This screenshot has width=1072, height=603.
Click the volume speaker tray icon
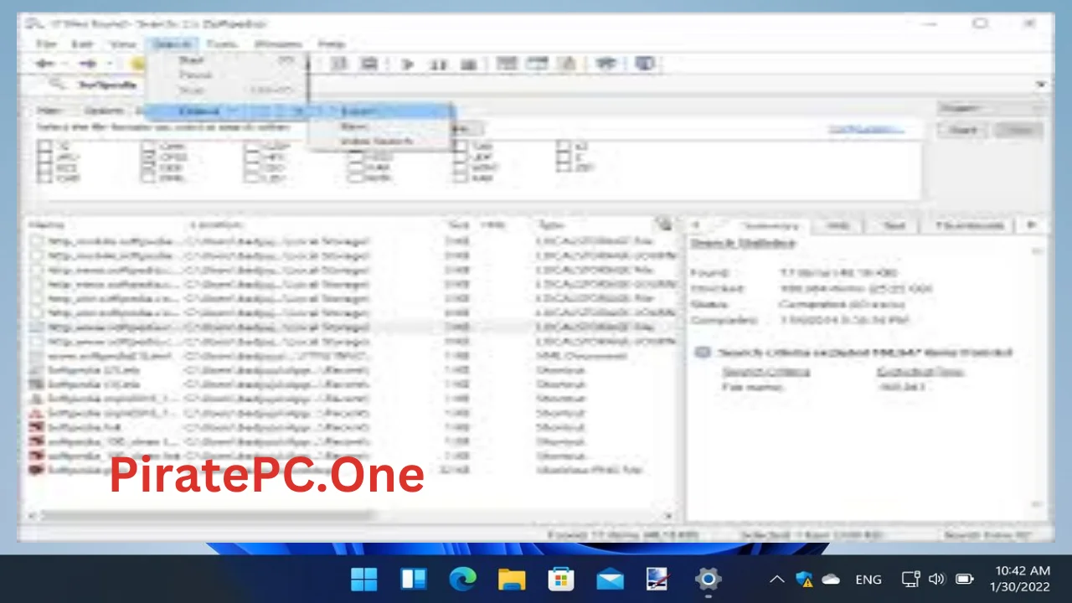(x=937, y=579)
